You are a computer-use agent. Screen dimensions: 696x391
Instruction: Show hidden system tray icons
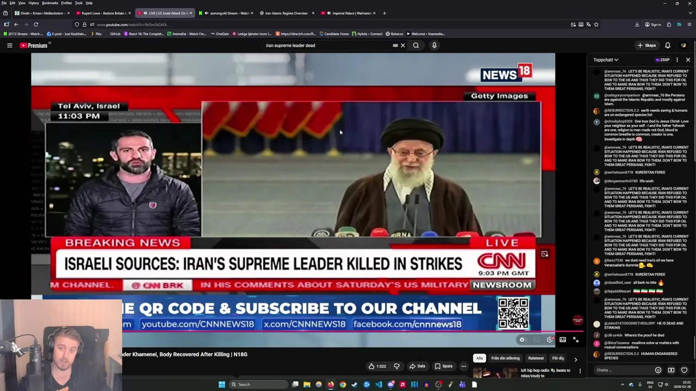click(x=623, y=384)
